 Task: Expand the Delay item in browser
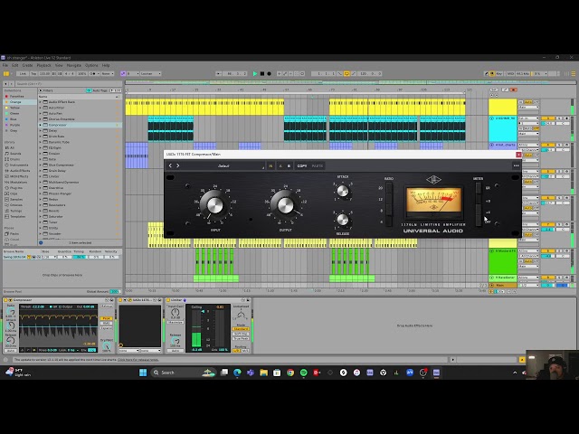pyautogui.click(x=40, y=130)
